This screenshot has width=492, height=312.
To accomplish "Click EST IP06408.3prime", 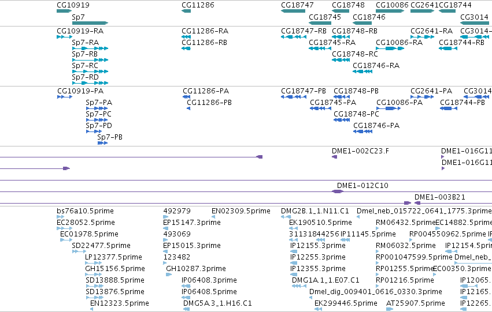I will click(209, 280).
